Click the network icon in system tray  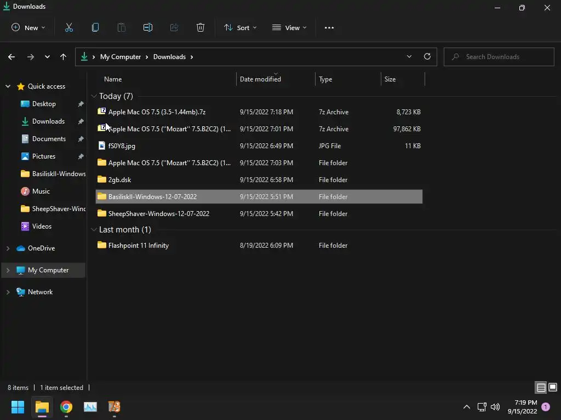coord(482,407)
